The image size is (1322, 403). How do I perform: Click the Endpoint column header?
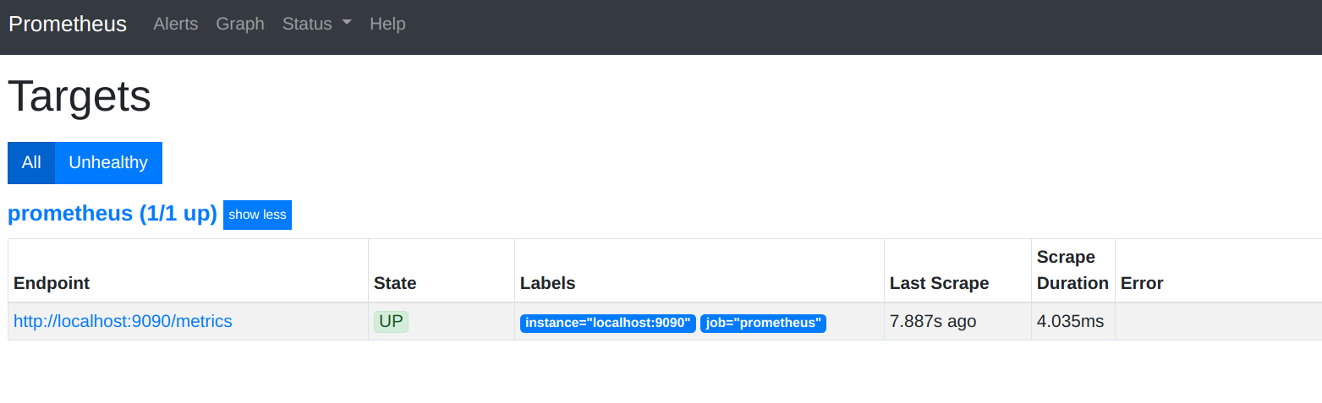[x=52, y=283]
